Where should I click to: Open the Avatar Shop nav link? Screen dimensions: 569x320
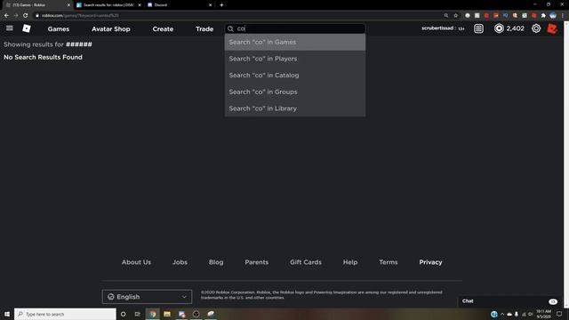[110, 29]
